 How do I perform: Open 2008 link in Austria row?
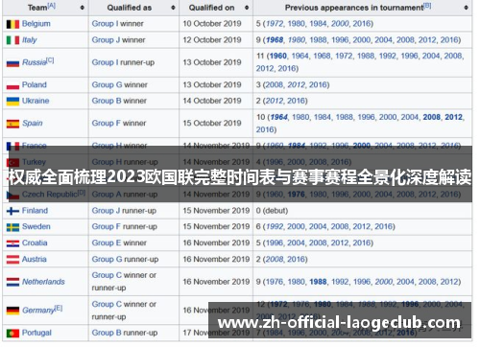(275, 259)
